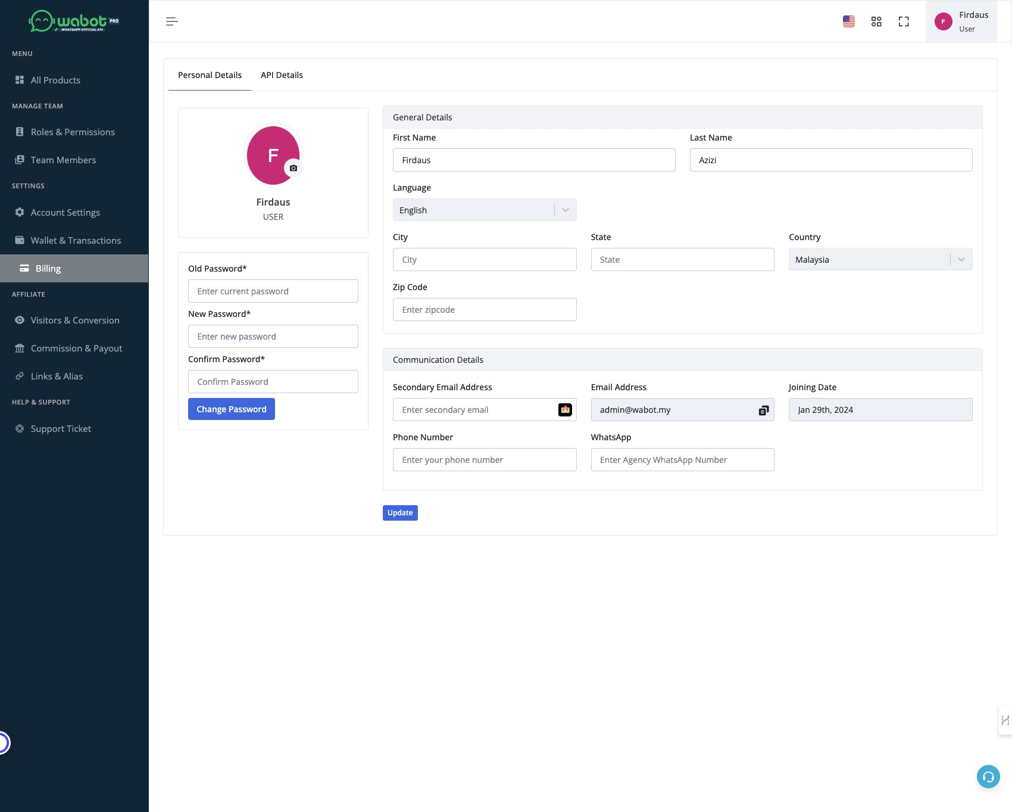Click the Language dropdown chevron arrow
The height and width of the screenshot is (812, 1012).
[x=566, y=210]
